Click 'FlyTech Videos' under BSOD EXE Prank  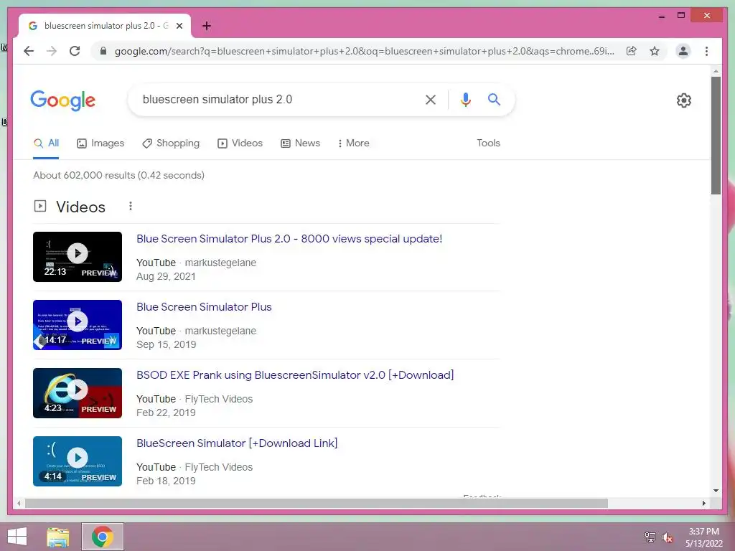click(218, 399)
